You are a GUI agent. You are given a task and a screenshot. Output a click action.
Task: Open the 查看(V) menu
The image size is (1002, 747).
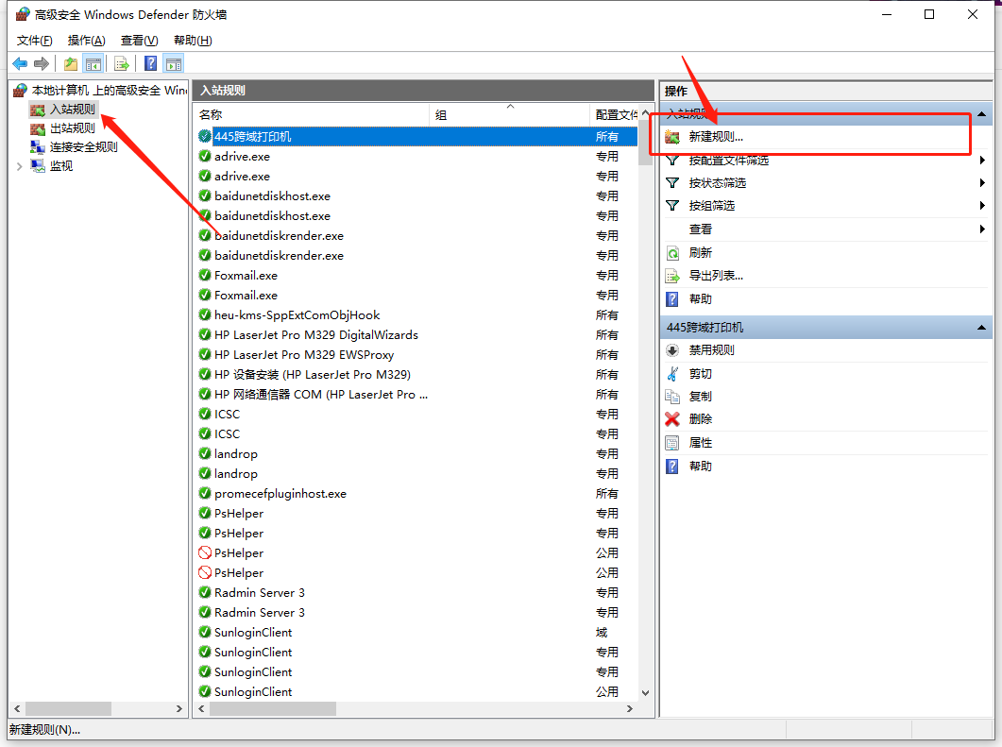tap(140, 41)
